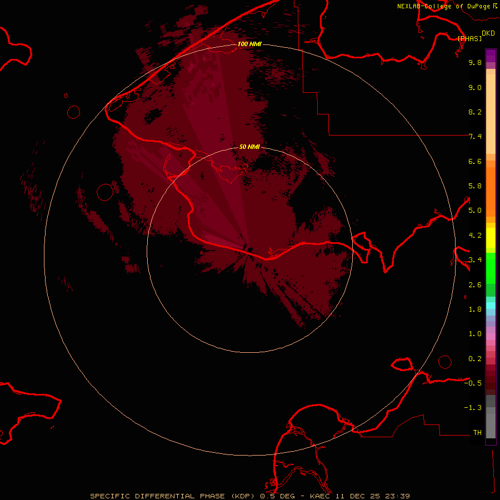Click the 6.6 scale value
This screenshot has width=500, height=500.
(x=475, y=161)
